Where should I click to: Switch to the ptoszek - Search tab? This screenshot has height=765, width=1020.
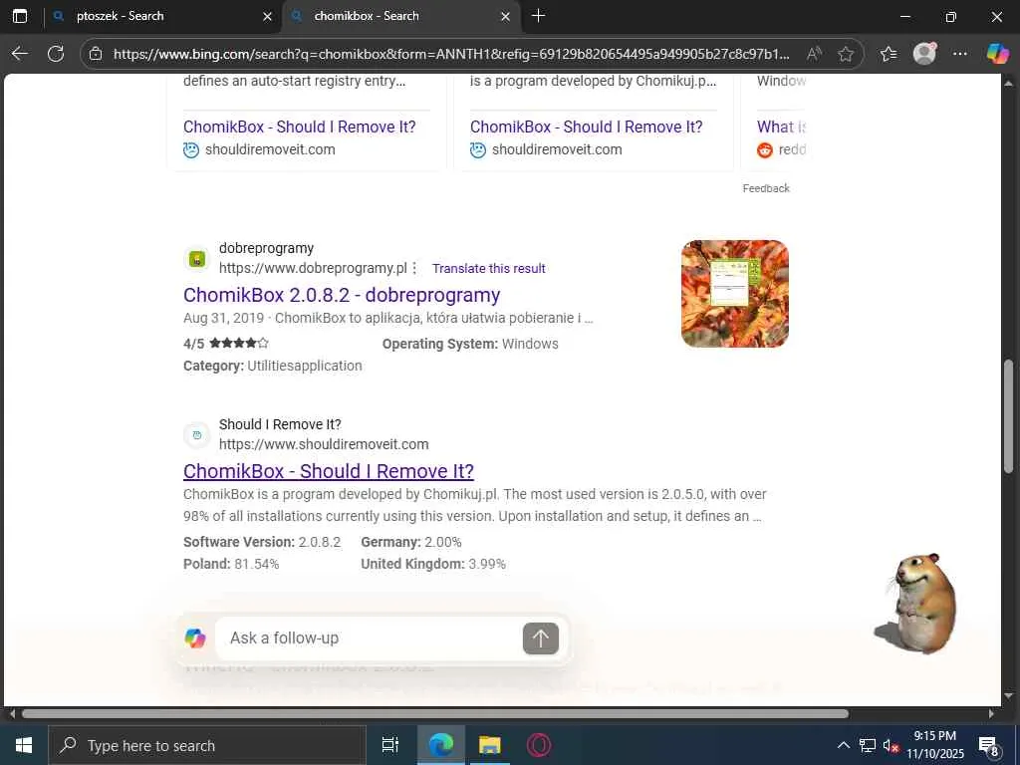click(x=162, y=16)
